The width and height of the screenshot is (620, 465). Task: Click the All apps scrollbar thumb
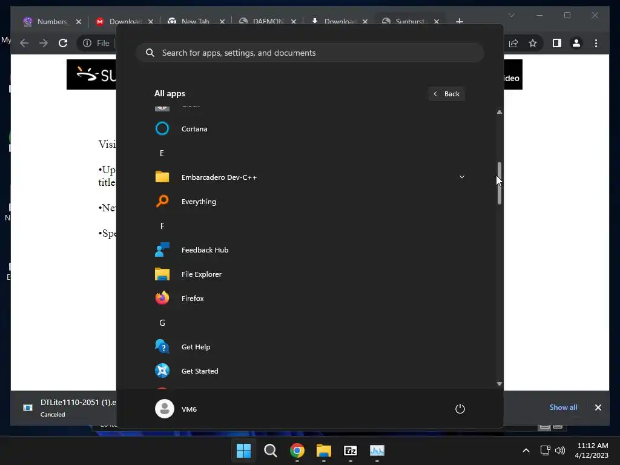[500, 183]
